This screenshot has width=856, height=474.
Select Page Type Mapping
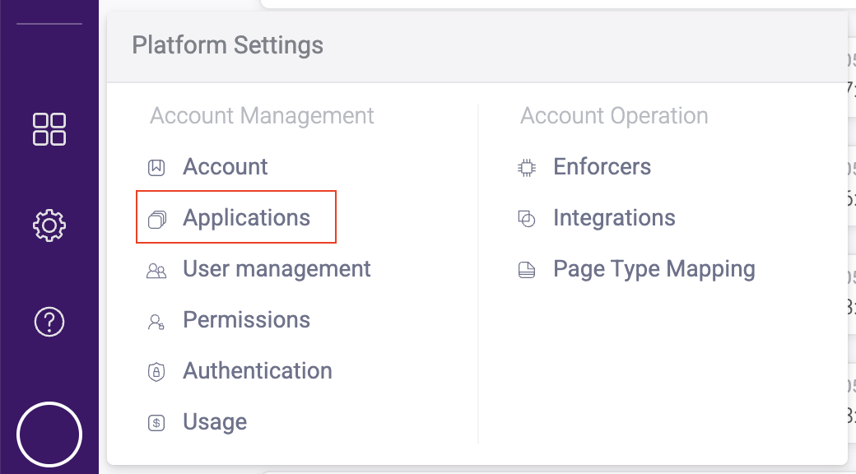[654, 269]
